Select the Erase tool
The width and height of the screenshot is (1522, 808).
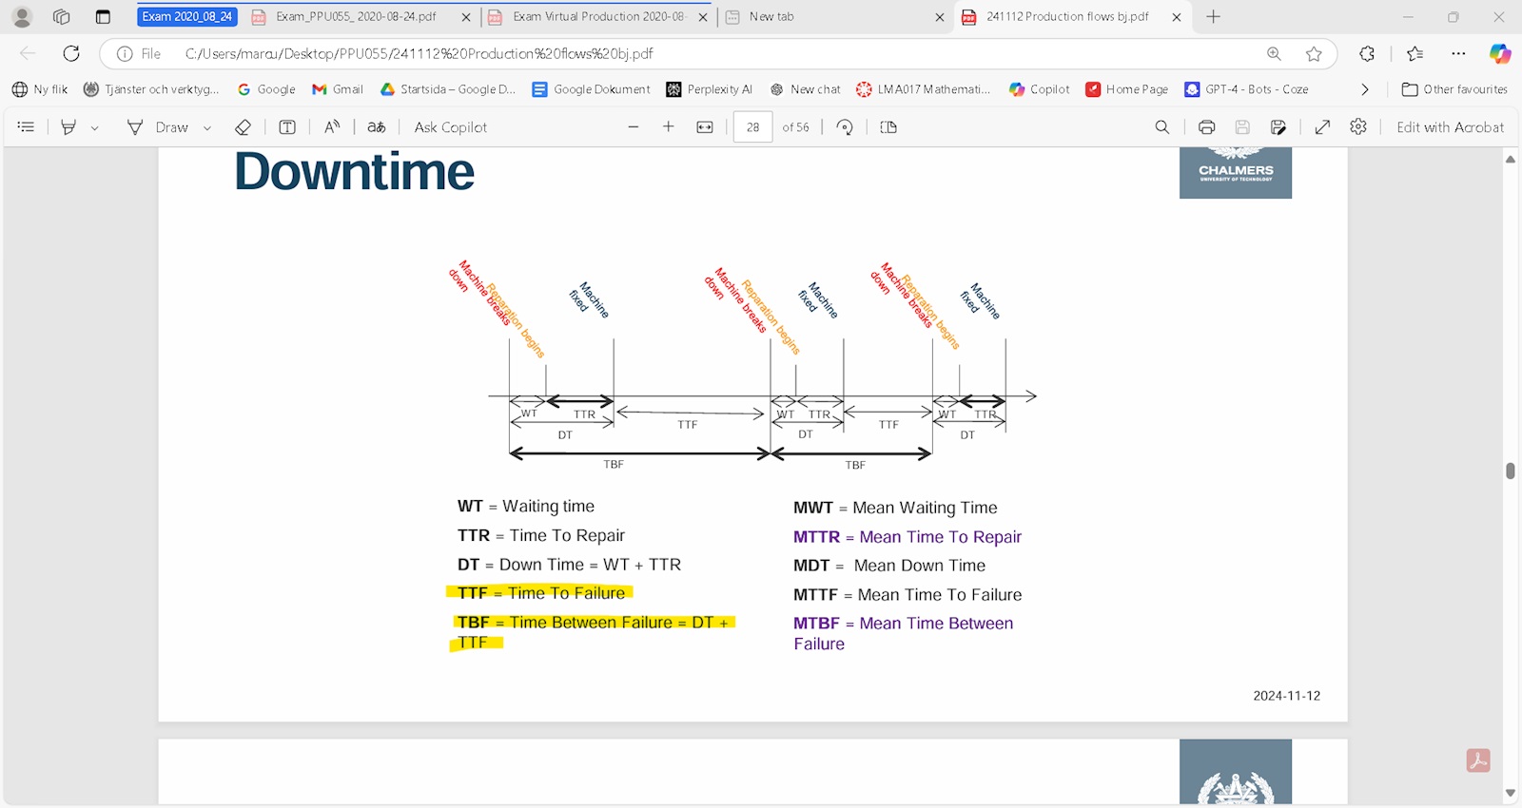tap(243, 127)
